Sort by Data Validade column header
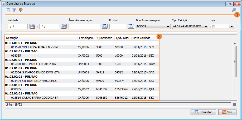The image size is (242, 120). click(145, 38)
